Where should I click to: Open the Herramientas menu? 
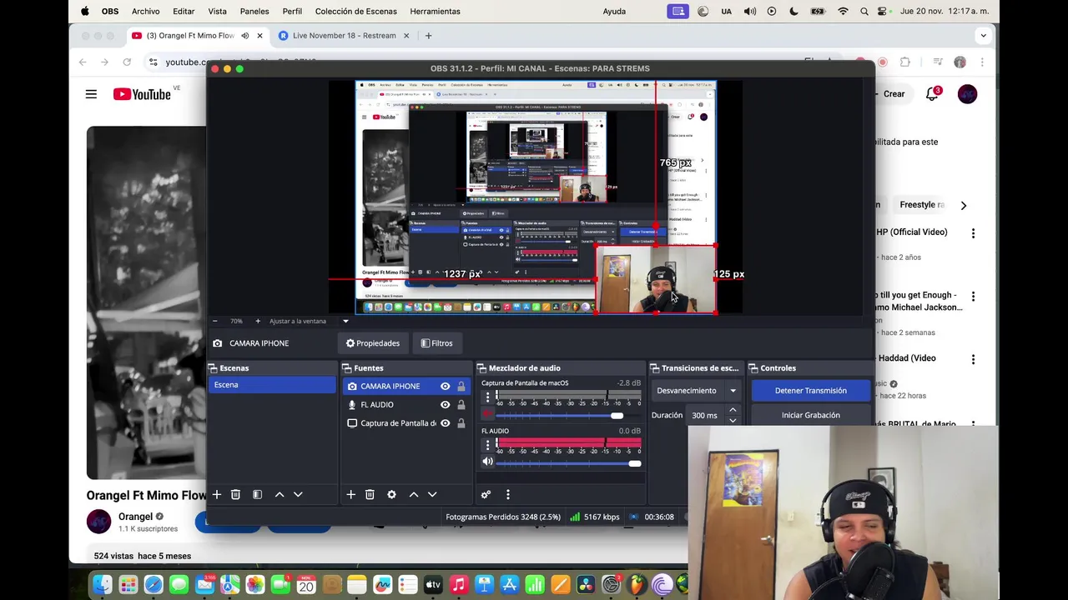(x=435, y=12)
